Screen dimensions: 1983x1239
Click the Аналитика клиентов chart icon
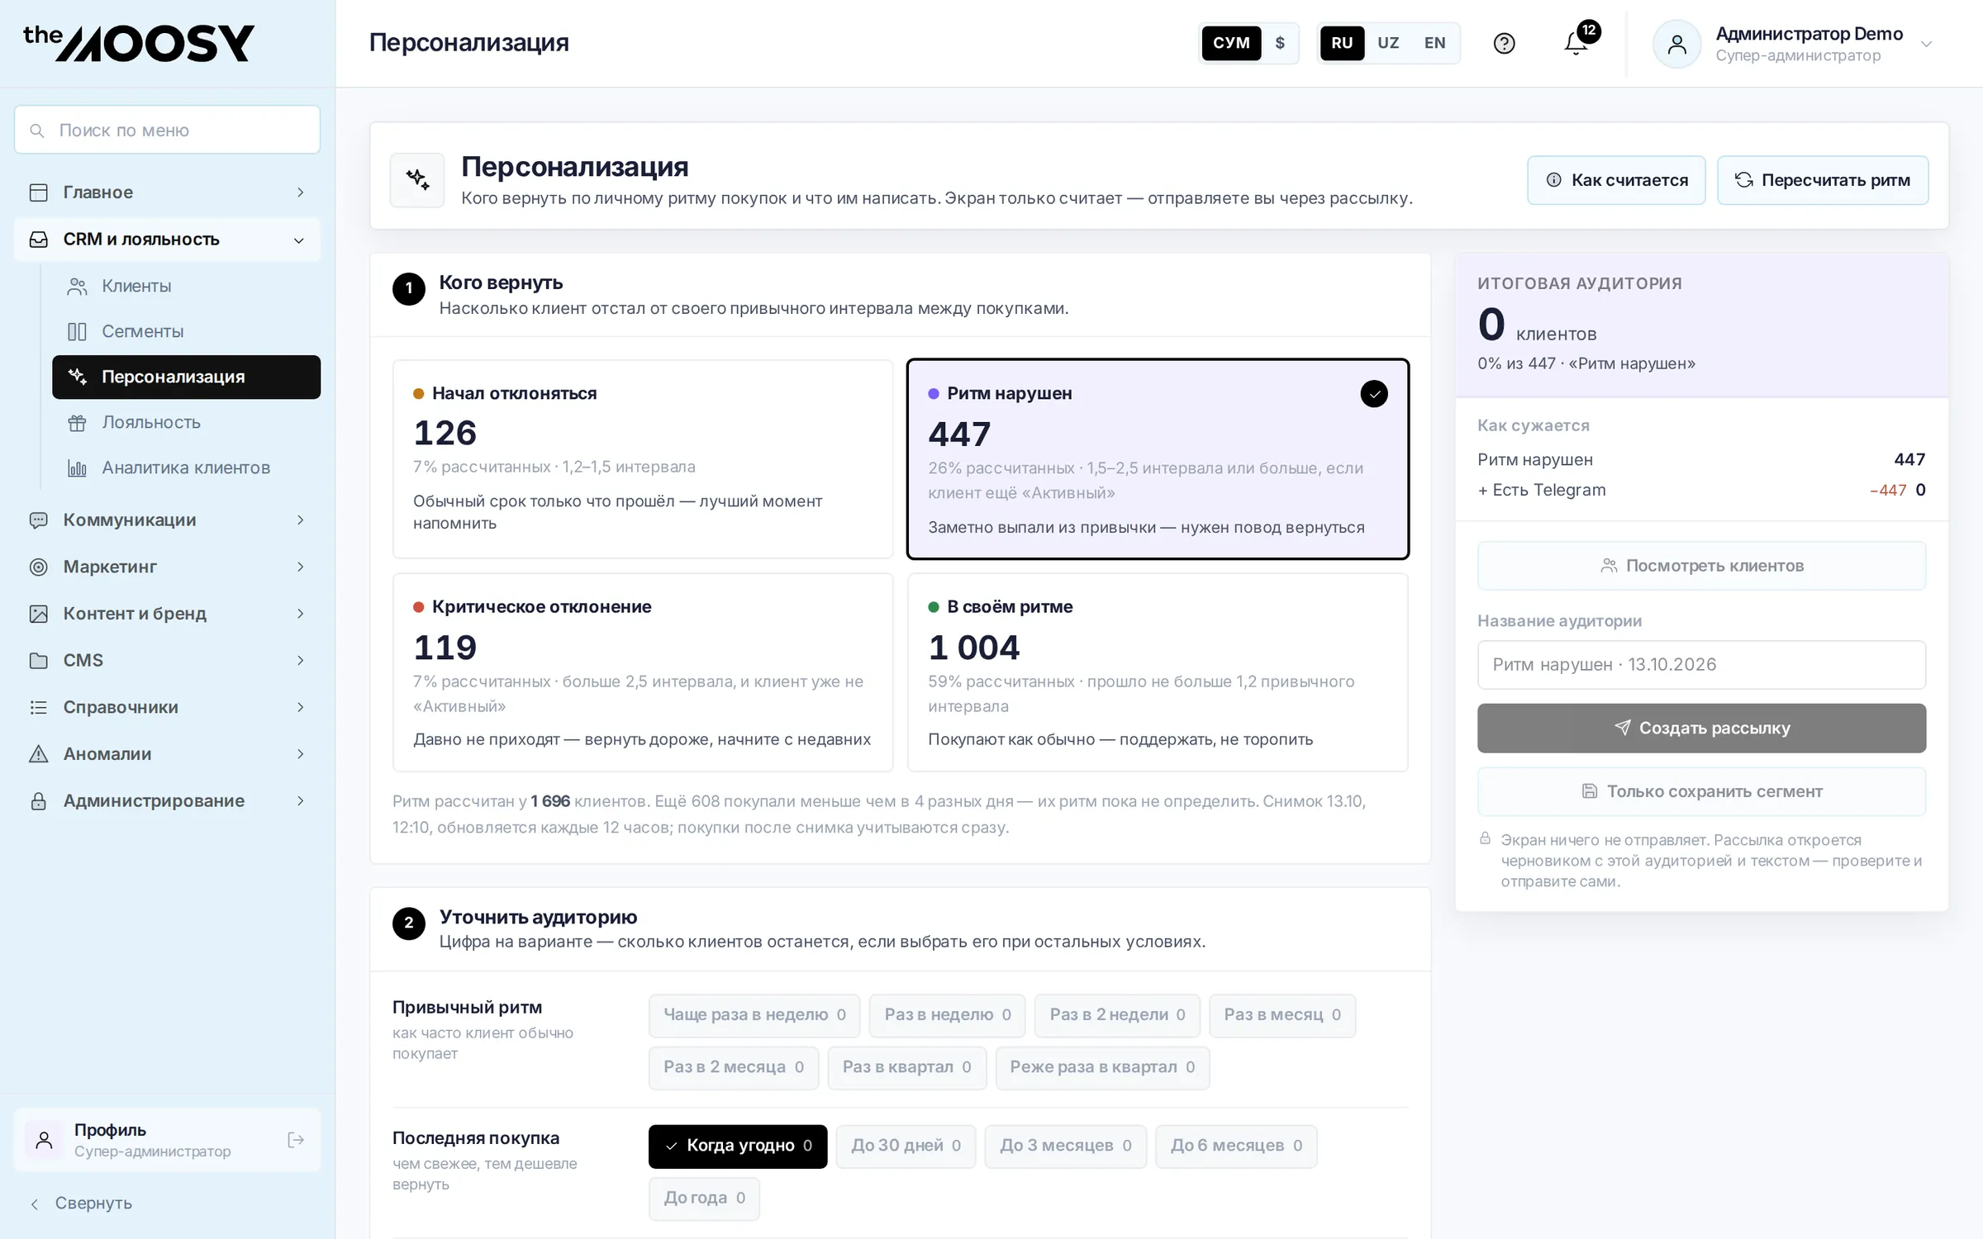[77, 468]
